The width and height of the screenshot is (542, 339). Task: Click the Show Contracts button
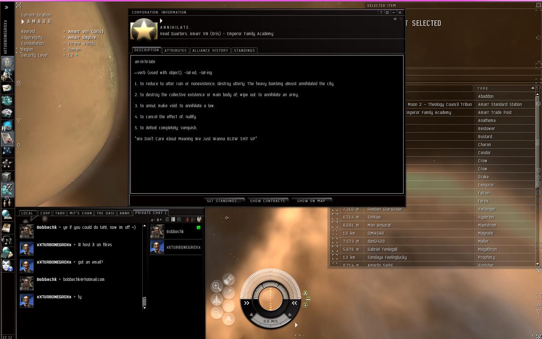[268, 201]
